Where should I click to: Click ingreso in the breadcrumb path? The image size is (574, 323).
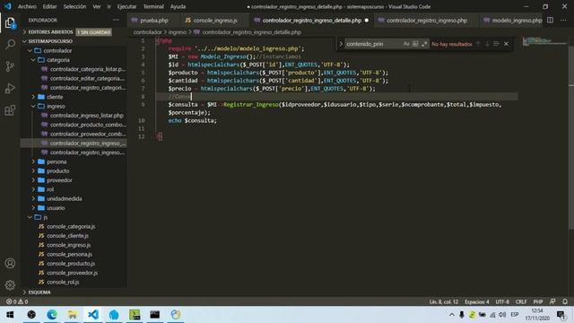178,32
